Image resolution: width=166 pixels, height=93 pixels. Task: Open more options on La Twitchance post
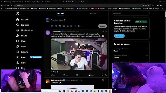[106, 32]
